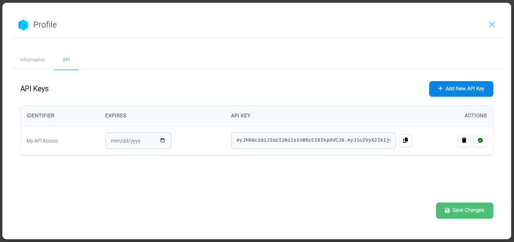Screen dimensions: 514x242
Task: Click the Profile dialog title
Action: pyautogui.click(x=45, y=25)
